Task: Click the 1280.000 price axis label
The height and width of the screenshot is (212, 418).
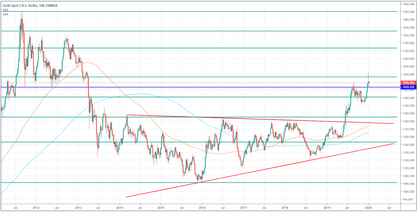Action: [408, 137]
